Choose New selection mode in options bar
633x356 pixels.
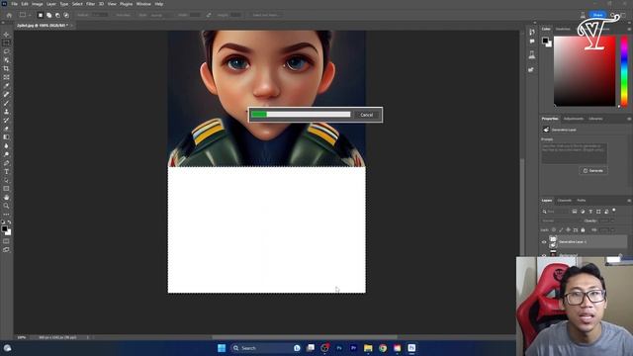click(40, 15)
